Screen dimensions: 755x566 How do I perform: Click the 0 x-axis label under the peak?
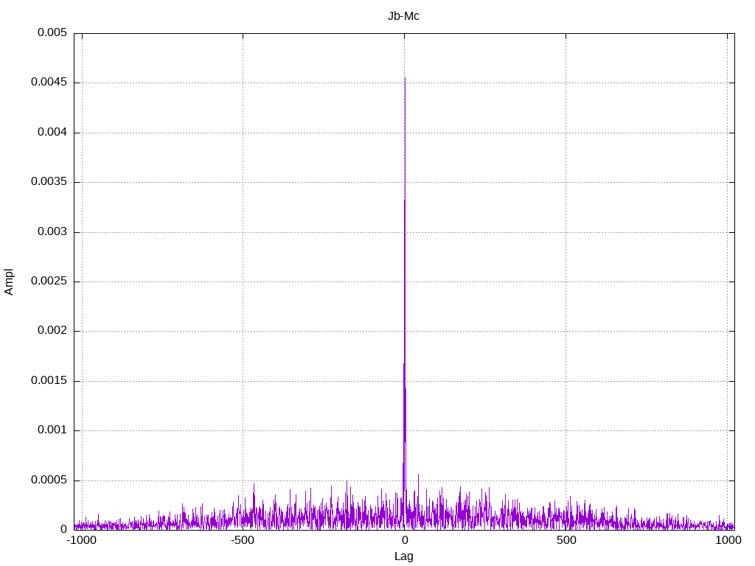click(404, 540)
